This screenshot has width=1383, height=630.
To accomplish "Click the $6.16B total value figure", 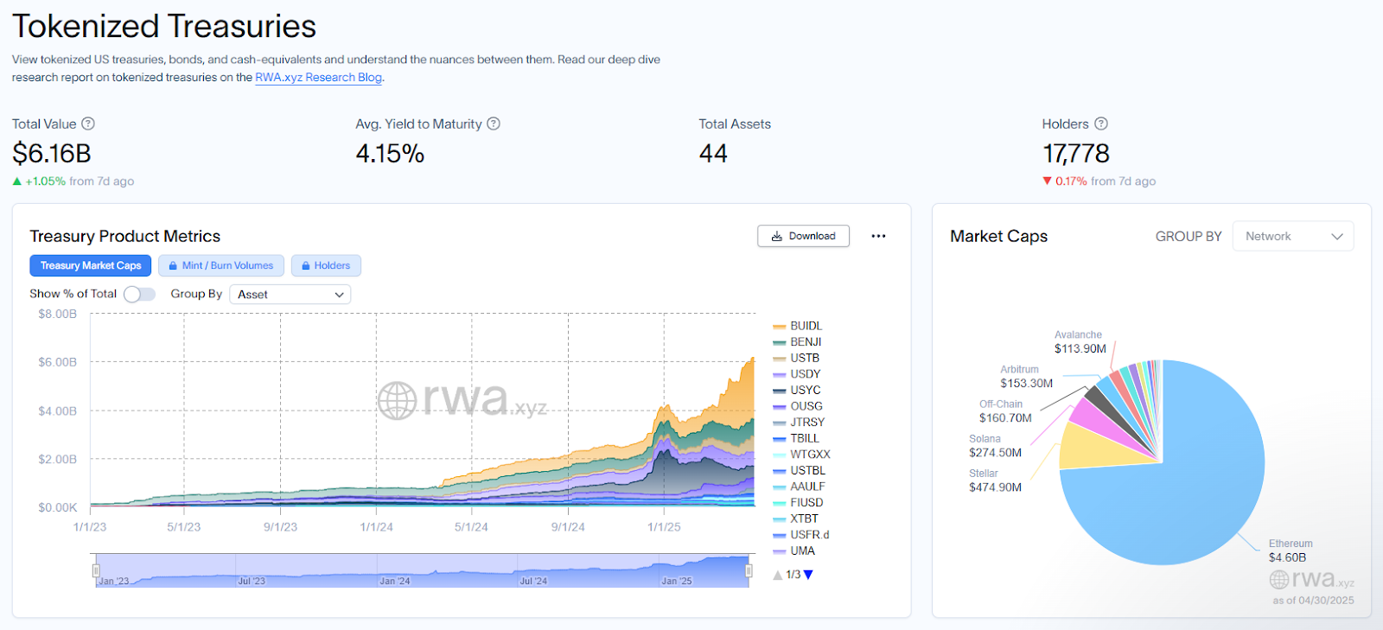I will (x=52, y=153).
